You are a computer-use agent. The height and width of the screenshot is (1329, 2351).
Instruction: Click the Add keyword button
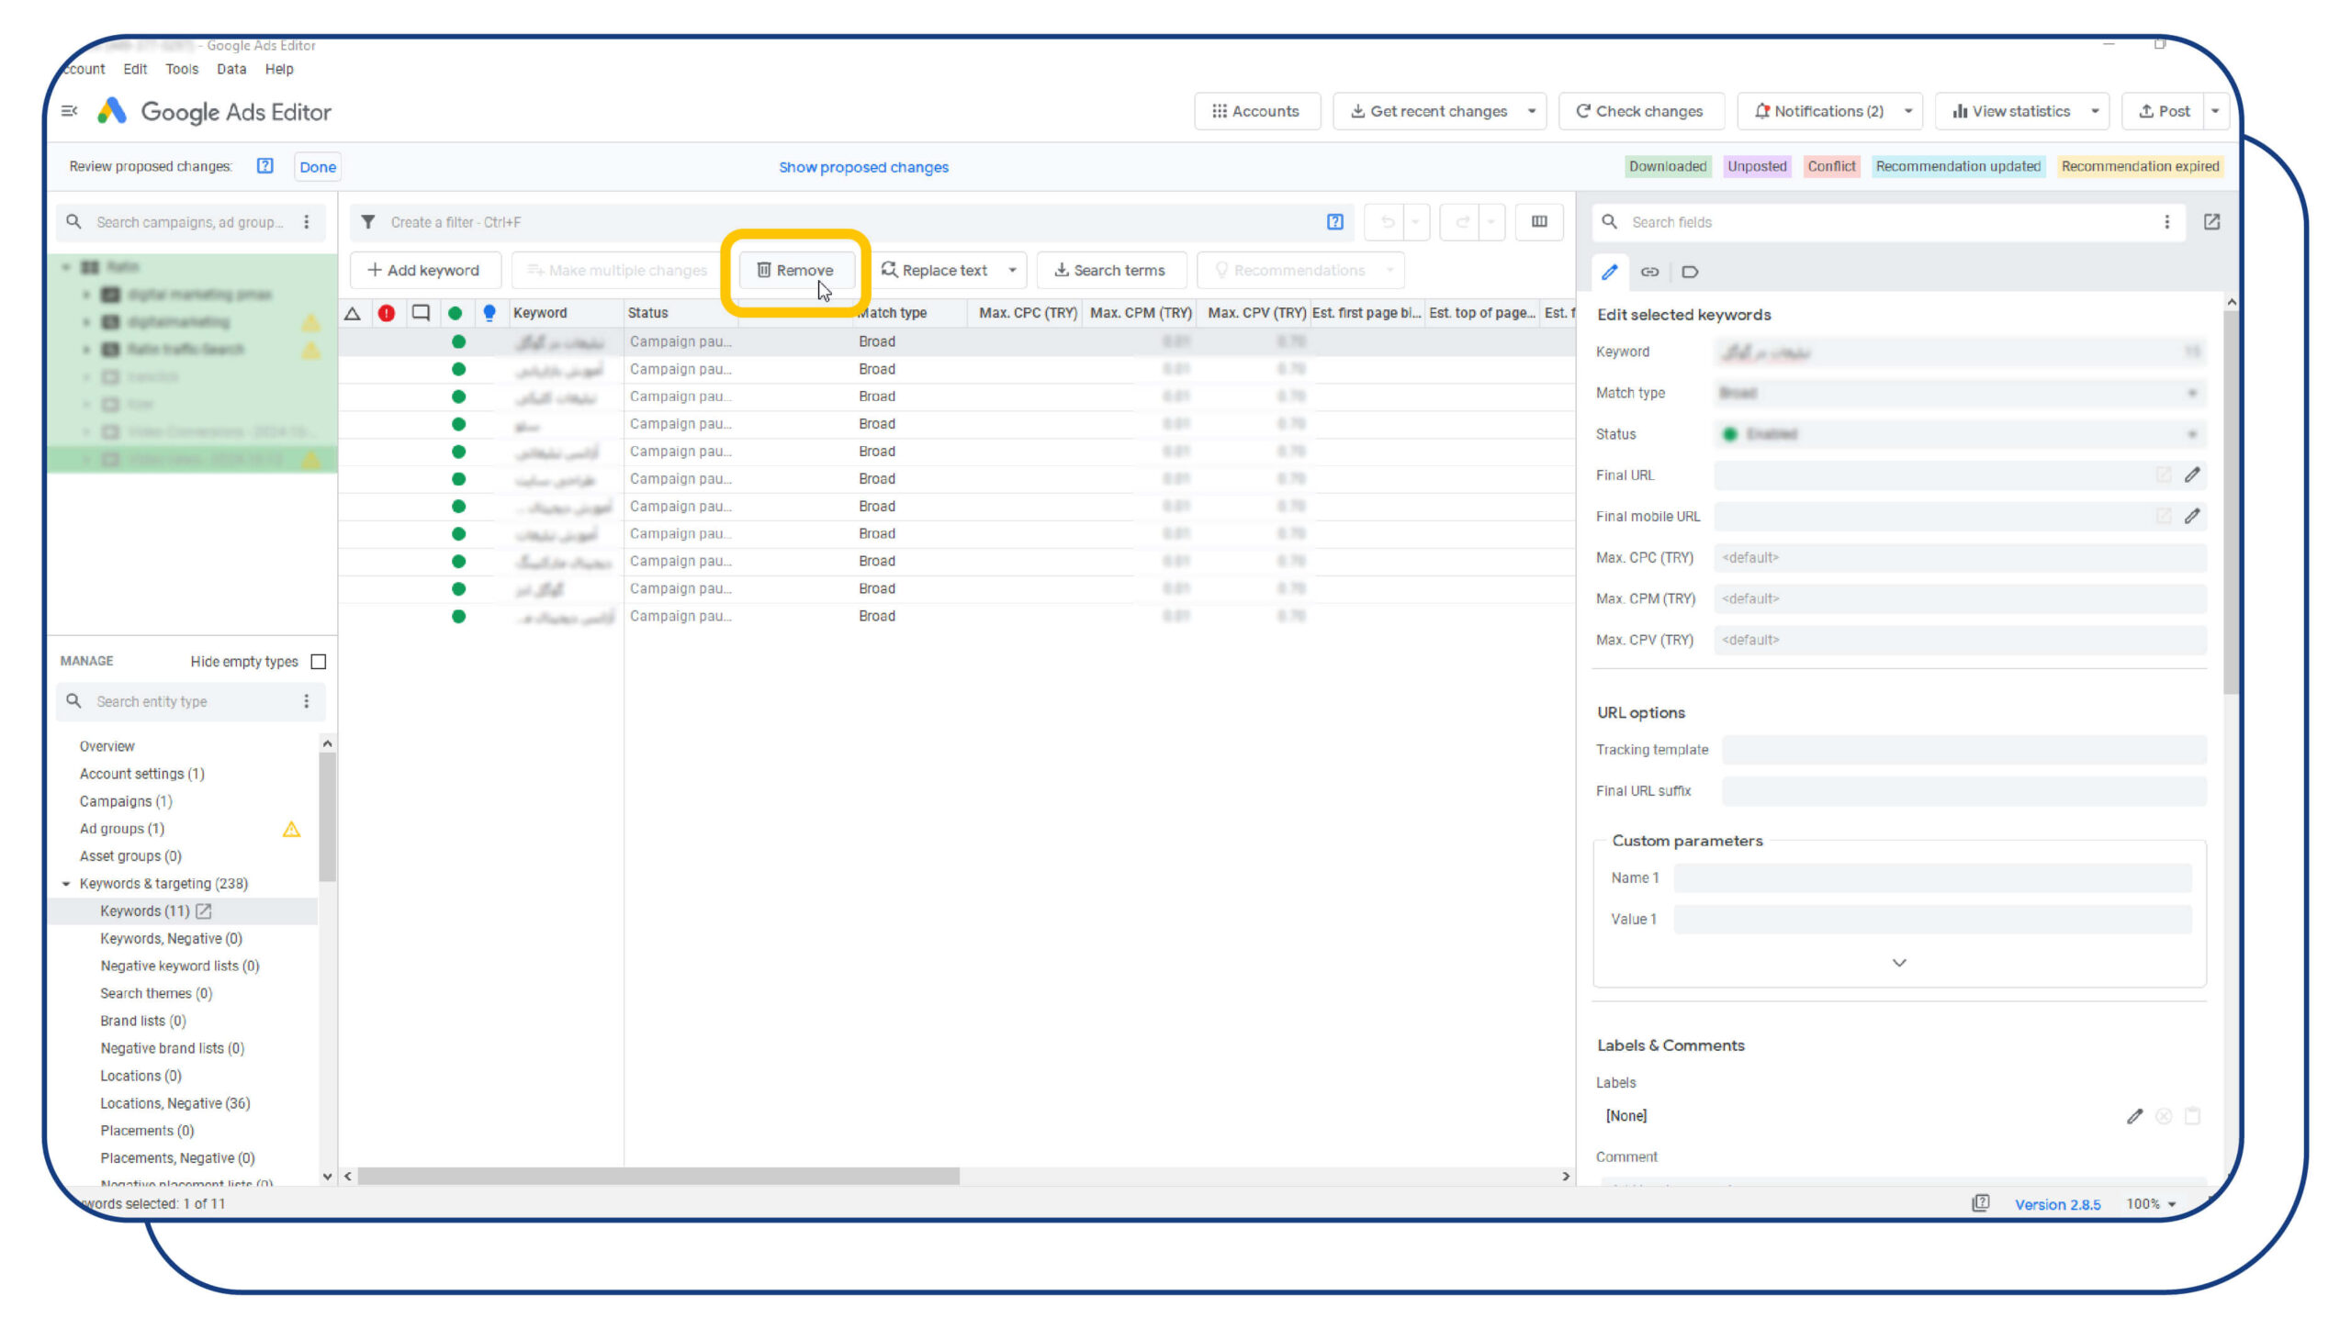(x=424, y=271)
